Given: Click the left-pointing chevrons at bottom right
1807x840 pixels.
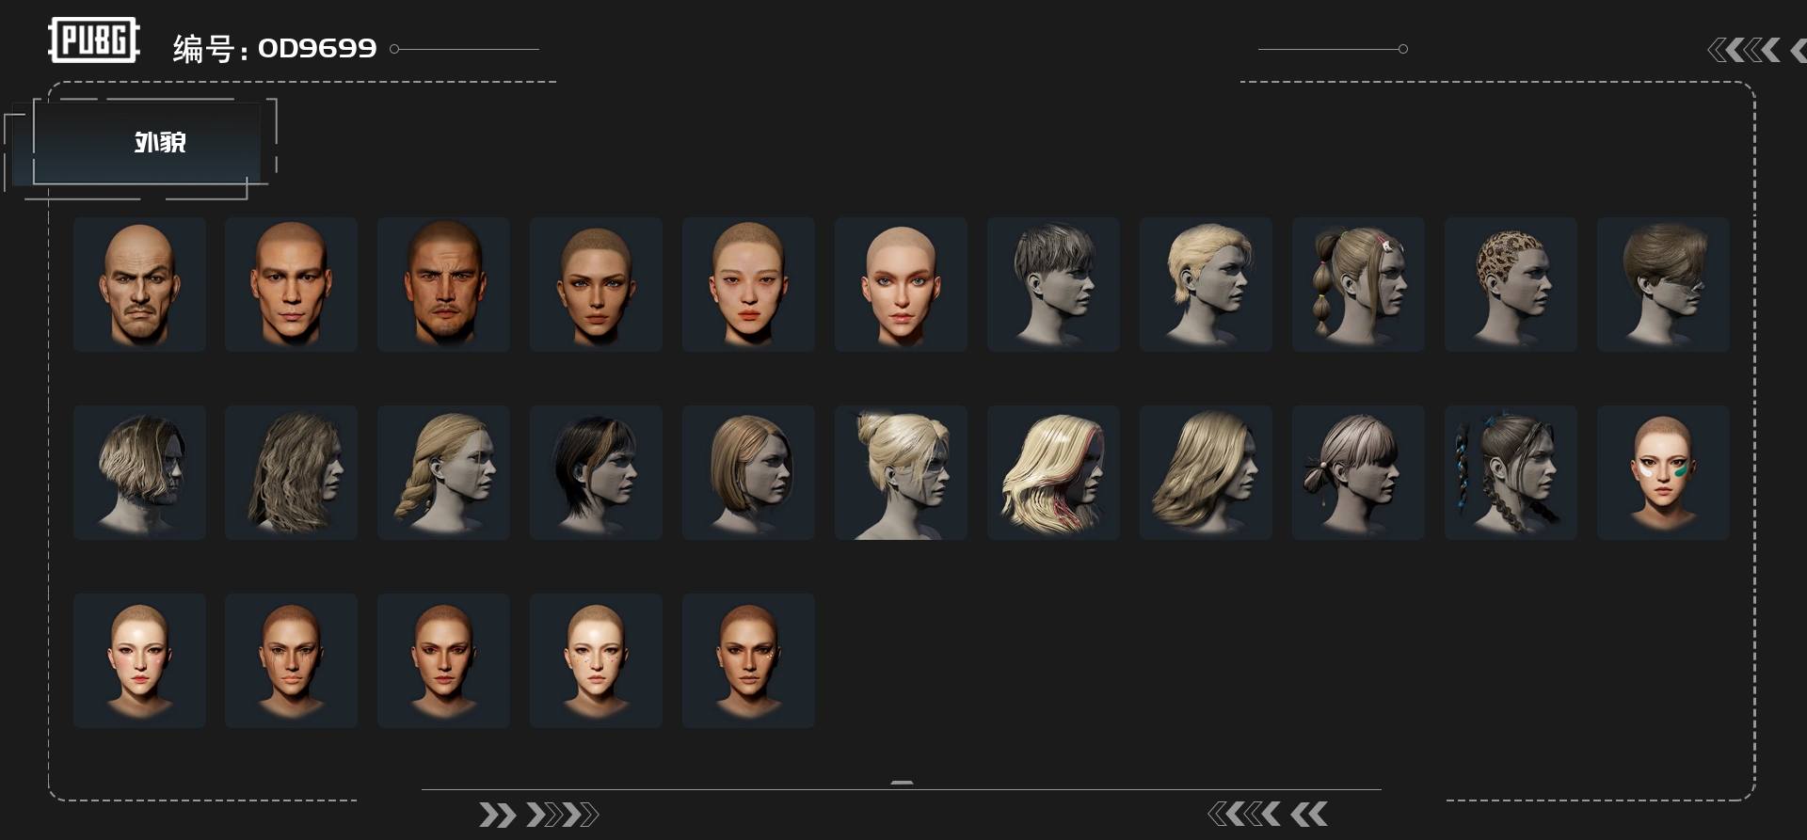Looking at the screenshot, I should [1268, 814].
